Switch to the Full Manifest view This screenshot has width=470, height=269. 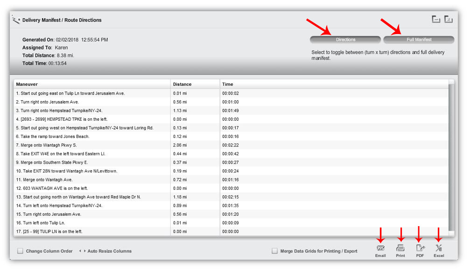click(419, 40)
